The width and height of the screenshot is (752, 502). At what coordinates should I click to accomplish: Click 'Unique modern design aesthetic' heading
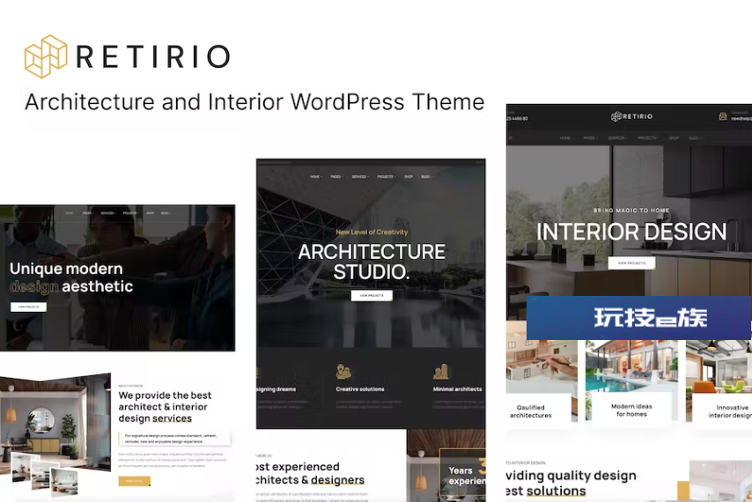[71, 277]
